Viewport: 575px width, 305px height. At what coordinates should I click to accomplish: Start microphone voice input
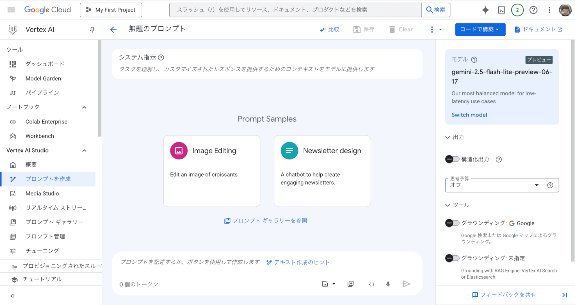[388, 284]
